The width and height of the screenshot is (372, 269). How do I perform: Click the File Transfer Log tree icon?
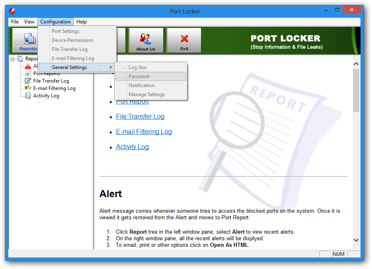pyautogui.click(x=28, y=81)
